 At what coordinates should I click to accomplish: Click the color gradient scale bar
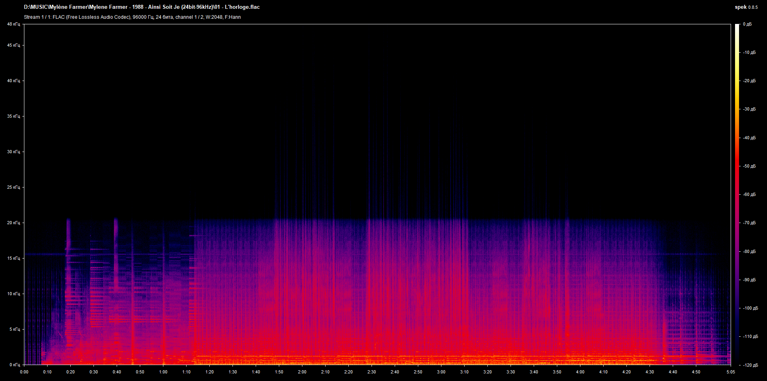[x=737, y=194]
